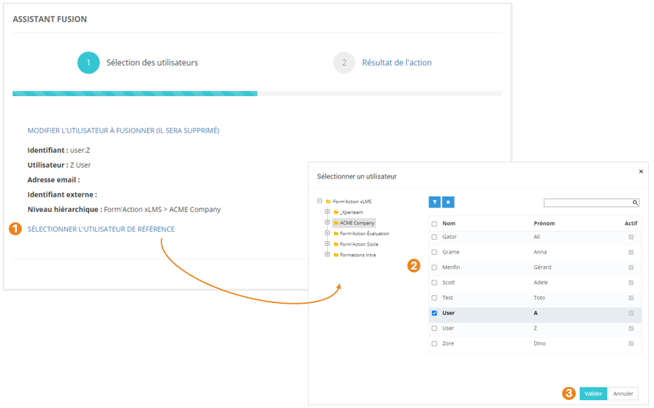Image resolution: width=654 pixels, height=408 pixels.
Task: Click the Formations Intra folder icon
Action: pos(336,255)
